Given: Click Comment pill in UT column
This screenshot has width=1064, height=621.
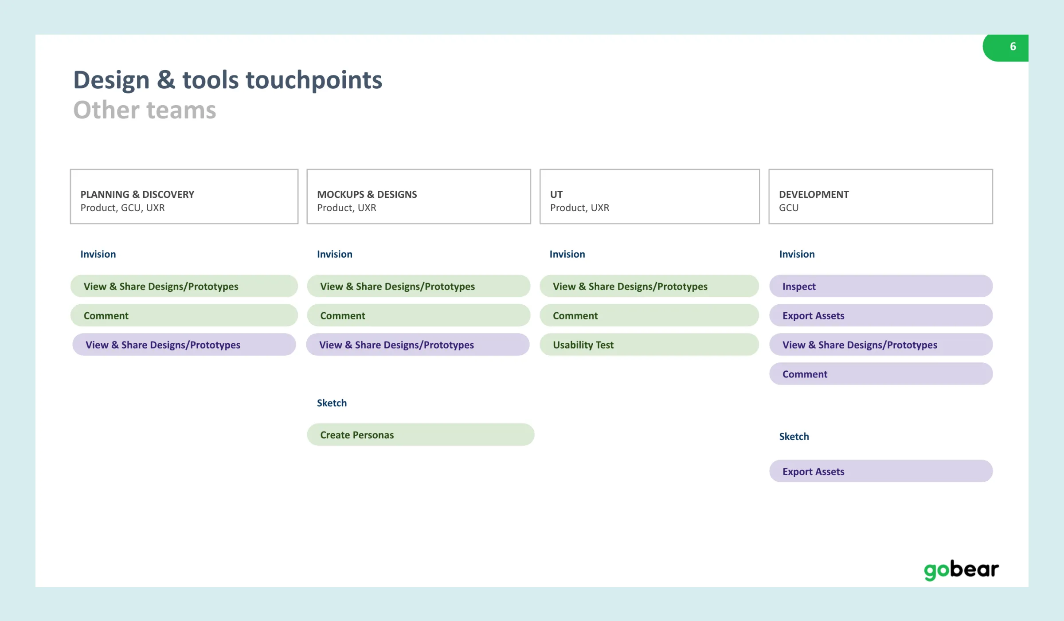Looking at the screenshot, I should tap(649, 315).
